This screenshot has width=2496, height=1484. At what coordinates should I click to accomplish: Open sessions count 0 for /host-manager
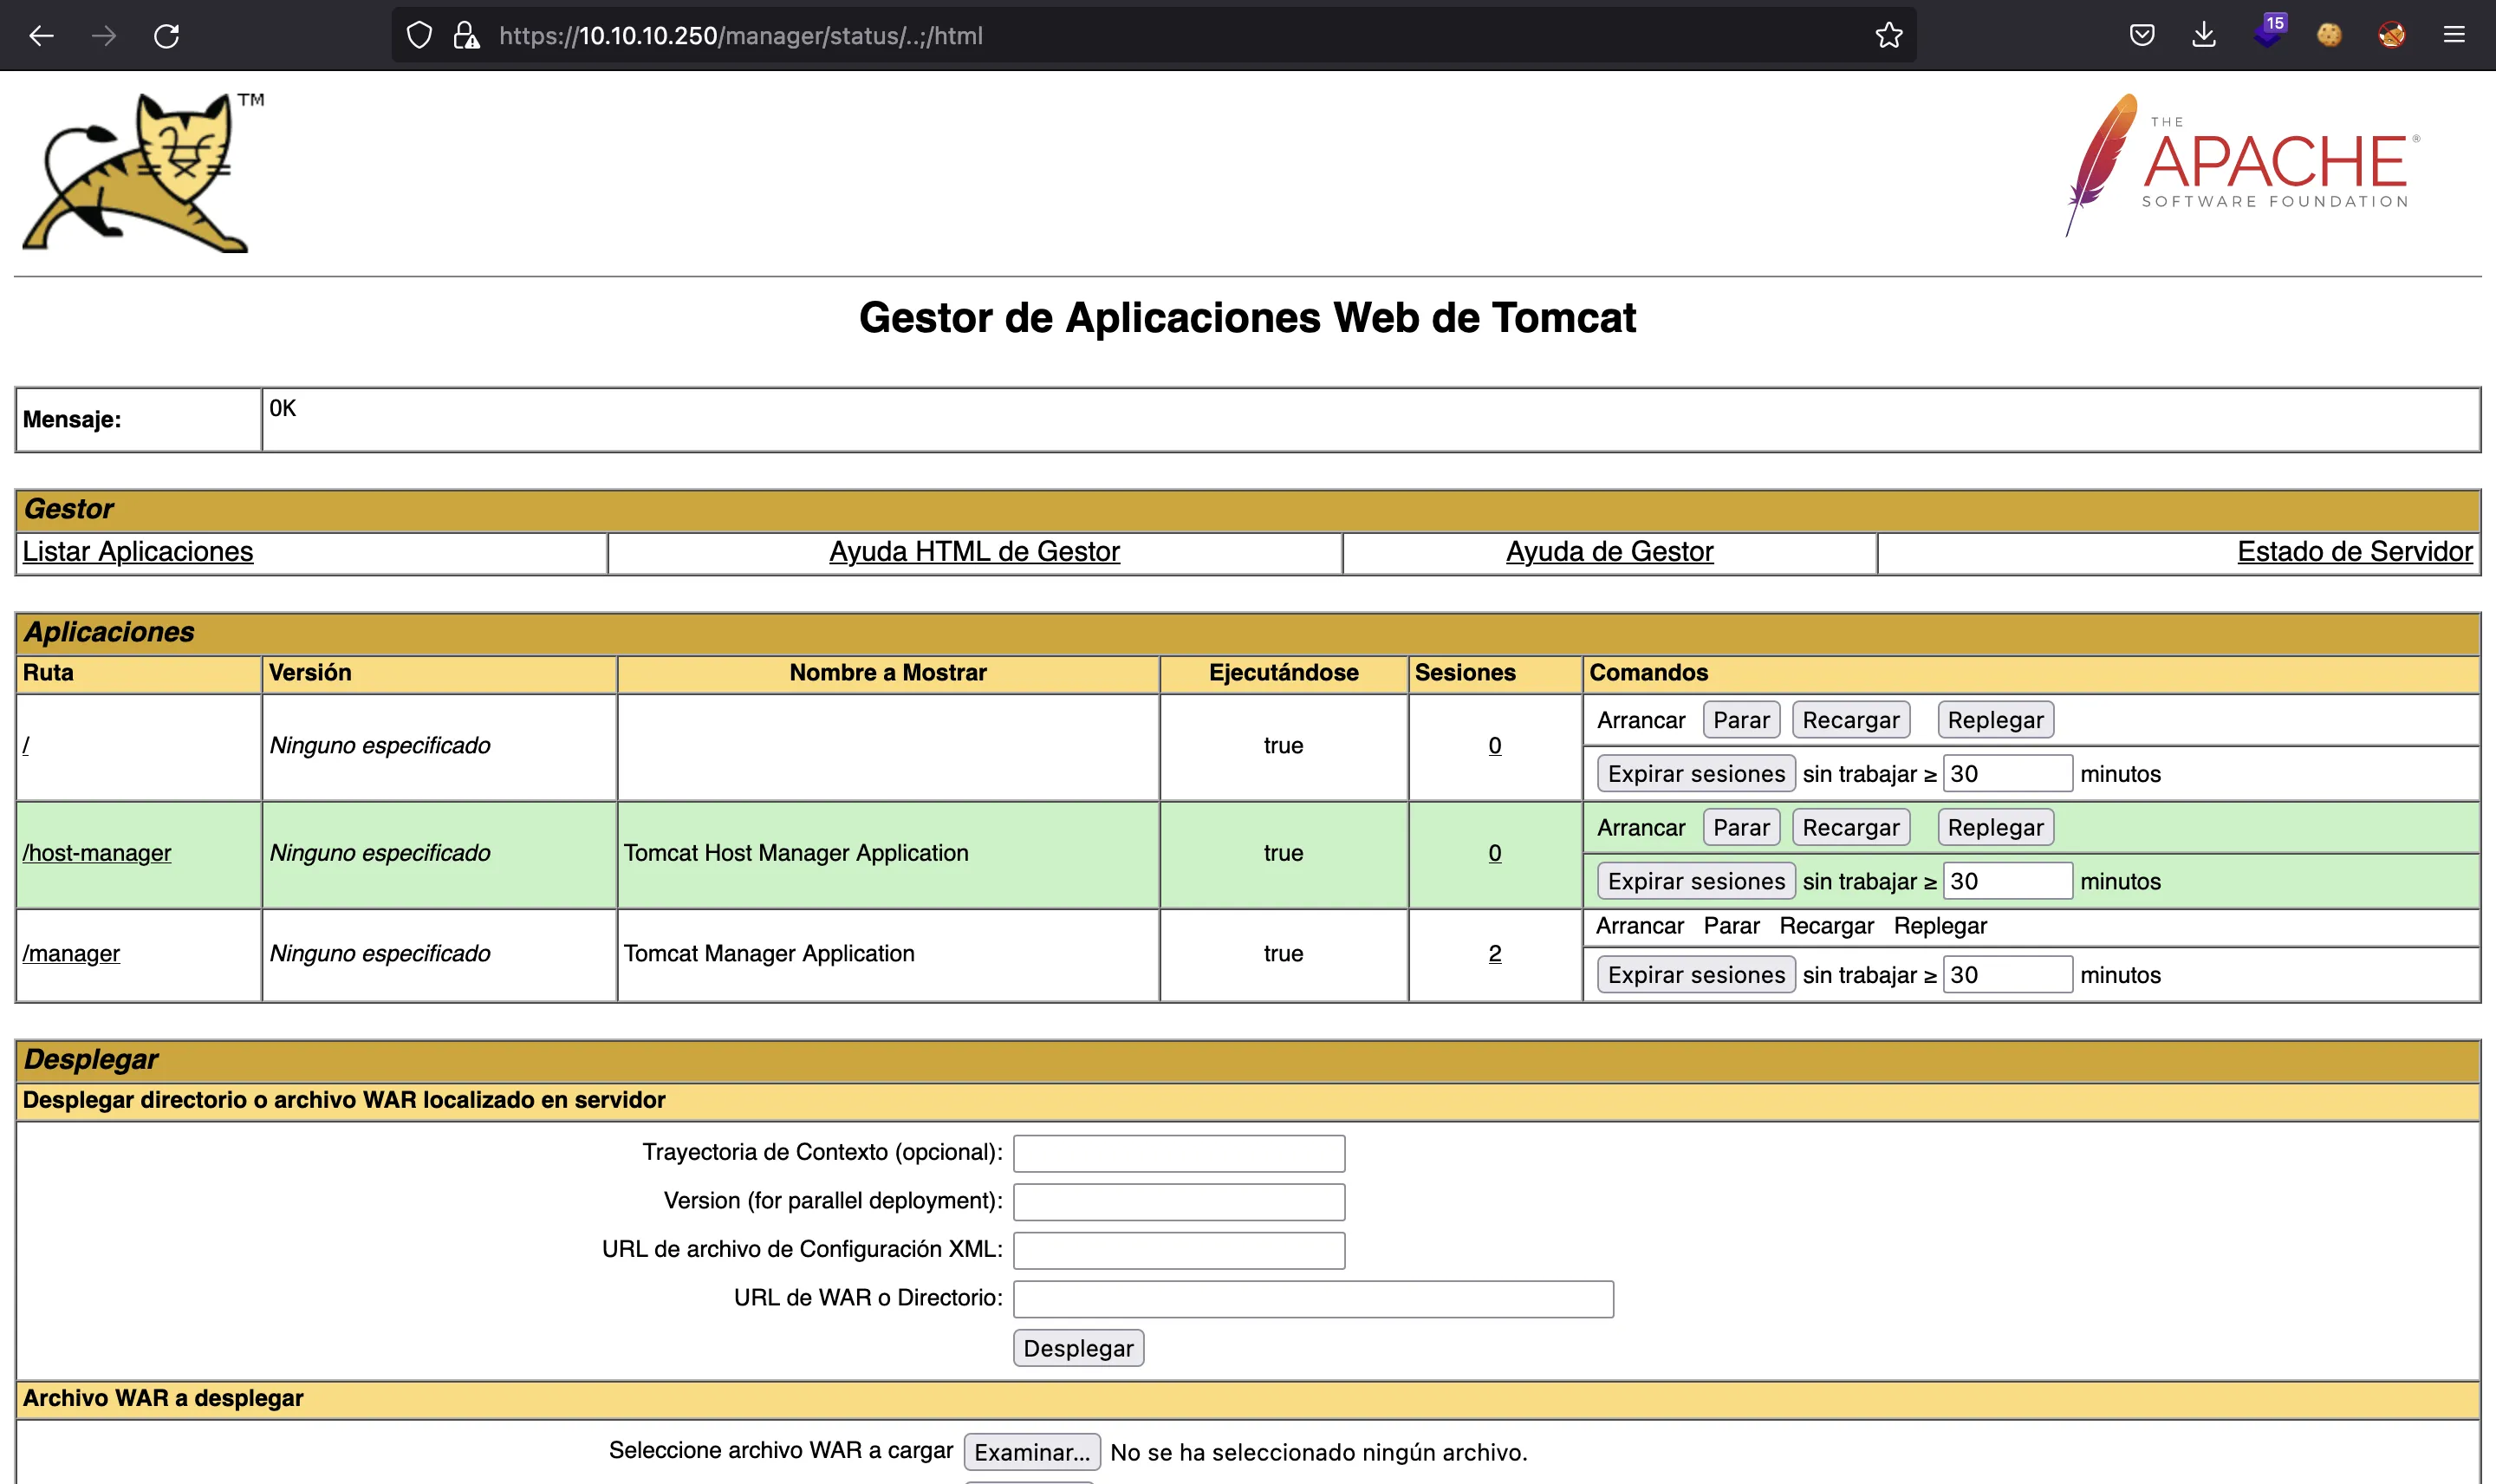(x=1494, y=853)
